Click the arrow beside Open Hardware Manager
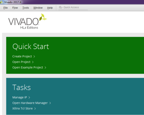The width and height of the screenshot is (144, 115). (x=50, y=103)
